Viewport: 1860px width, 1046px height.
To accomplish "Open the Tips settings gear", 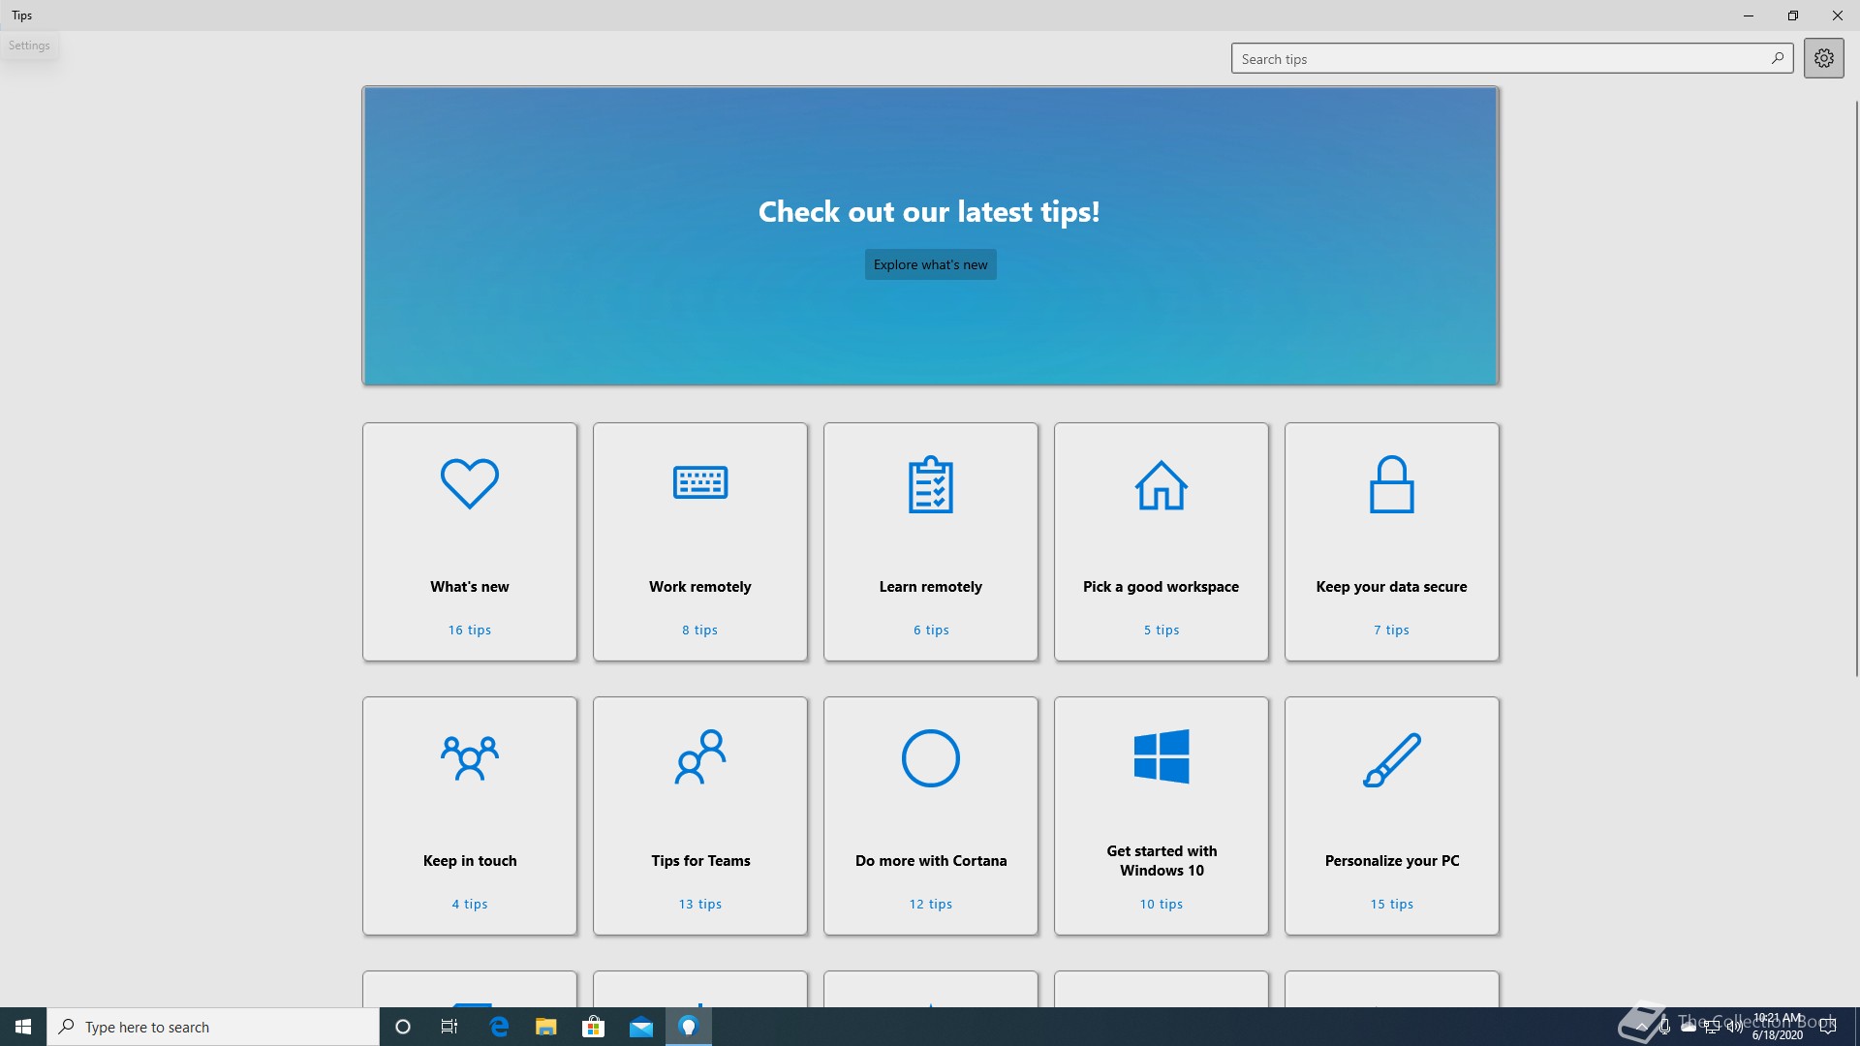I will coord(1823,58).
